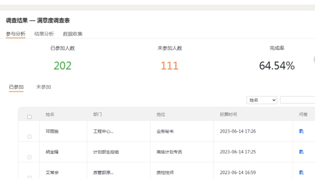Open questionnaire icon for 艾常会 row
315x179 pixels.
[x=301, y=173]
